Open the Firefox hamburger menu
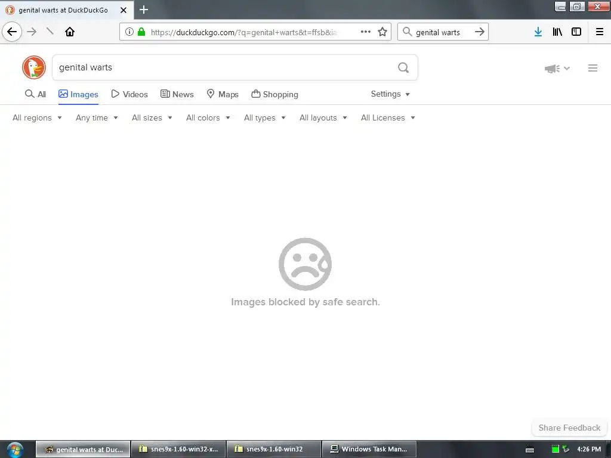 (600, 32)
